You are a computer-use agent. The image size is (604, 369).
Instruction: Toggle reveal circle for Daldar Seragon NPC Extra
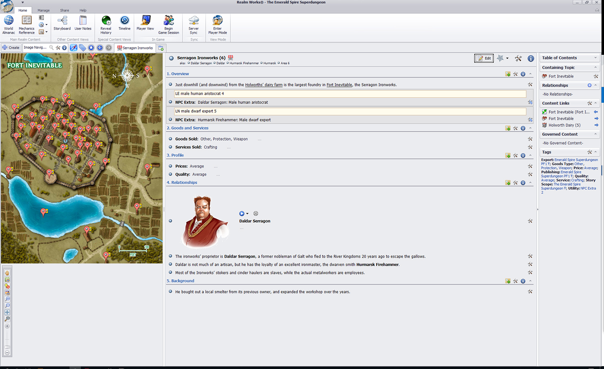[170, 102]
